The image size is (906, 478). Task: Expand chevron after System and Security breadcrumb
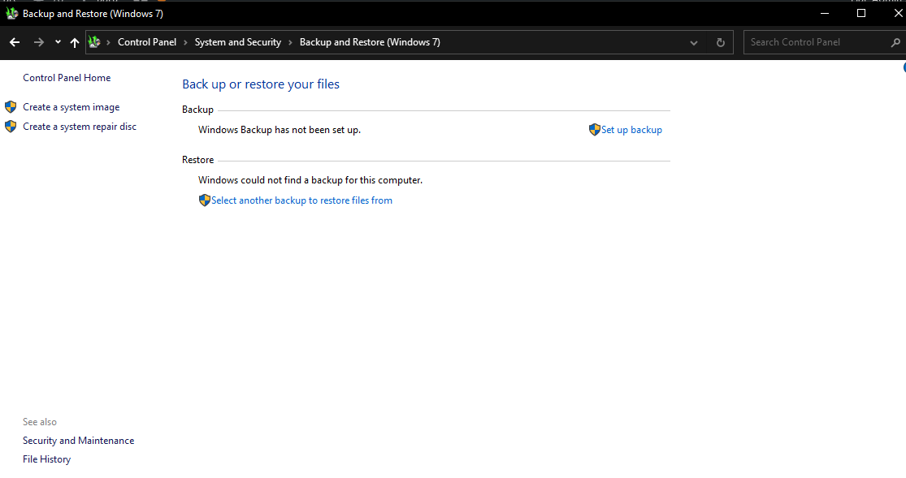click(x=290, y=42)
